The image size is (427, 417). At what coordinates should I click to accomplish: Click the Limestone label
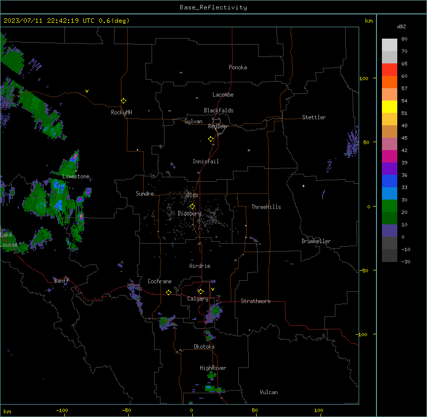click(76, 176)
